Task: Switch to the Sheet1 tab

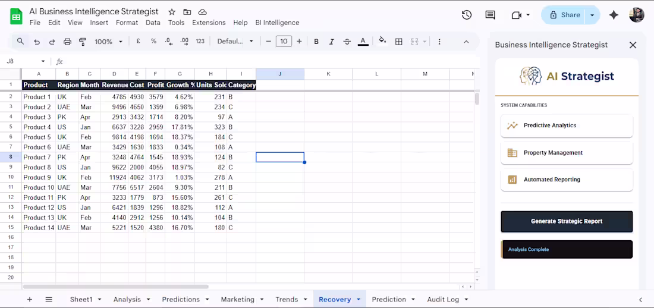Action: [81, 299]
